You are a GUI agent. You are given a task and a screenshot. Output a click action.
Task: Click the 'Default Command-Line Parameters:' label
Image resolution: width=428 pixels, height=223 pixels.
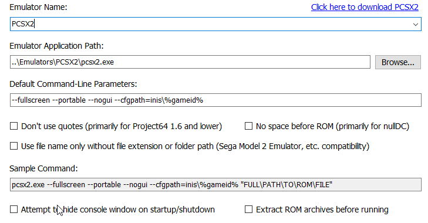coord(73,84)
